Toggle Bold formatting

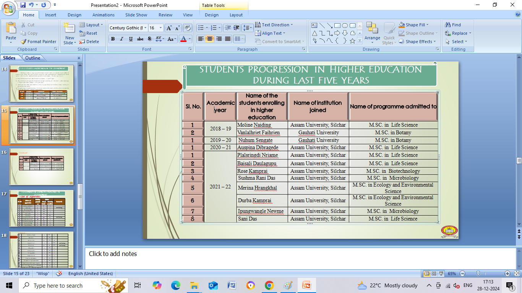(x=113, y=39)
